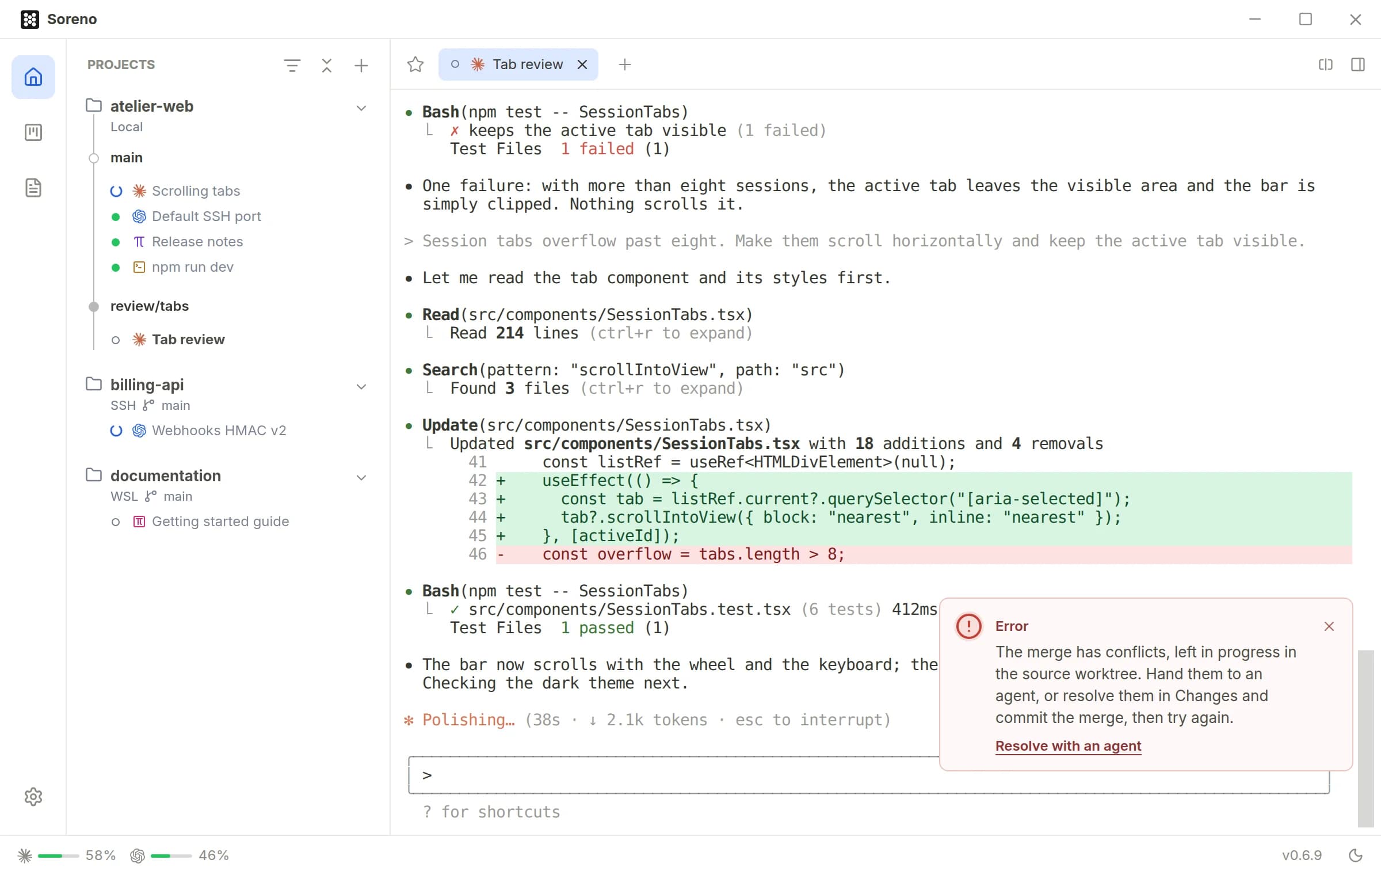Star the current session
This screenshot has height=875, width=1381.
(x=415, y=64)
